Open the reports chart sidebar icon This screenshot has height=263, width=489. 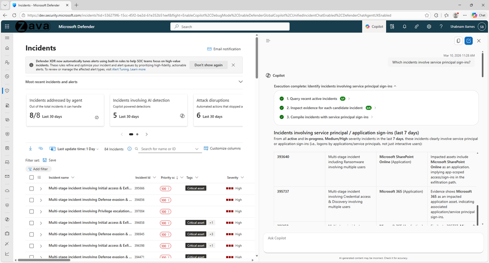click(x=7, y=254)
